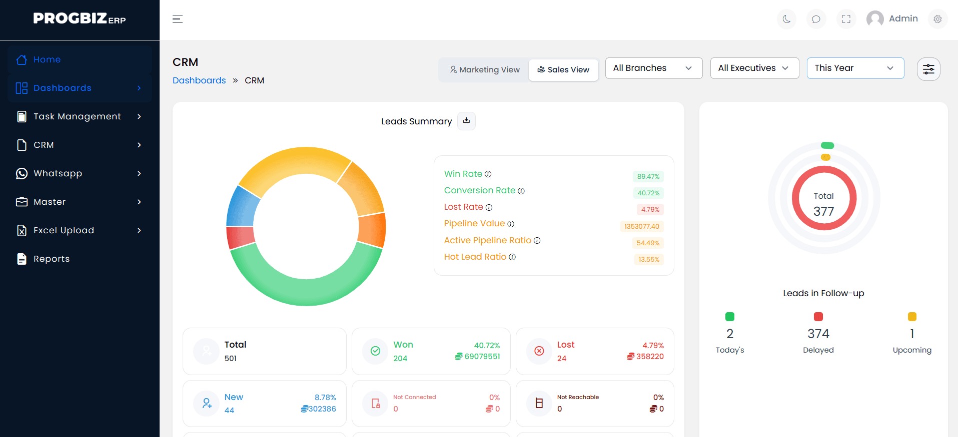Expand the CRM sidebar menu
The width and height of the screenshot is (958, 437).
coord(80,145)
